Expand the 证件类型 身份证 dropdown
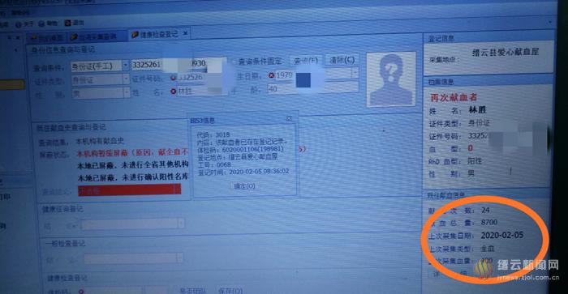Image resolution: width=568 pixels, height=294 pixels. 101,79
